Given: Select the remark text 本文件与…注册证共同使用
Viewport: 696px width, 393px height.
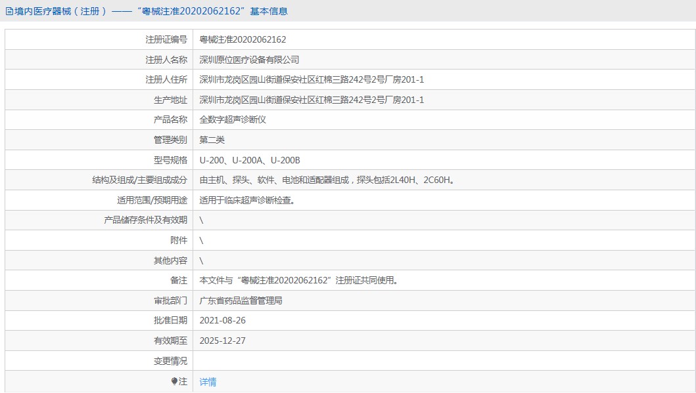Looking at the screenshot, I should [x=299, y=280].
